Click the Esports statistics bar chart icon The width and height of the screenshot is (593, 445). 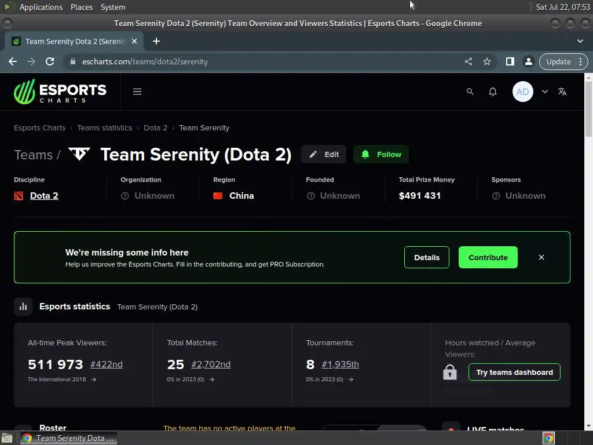23,307
